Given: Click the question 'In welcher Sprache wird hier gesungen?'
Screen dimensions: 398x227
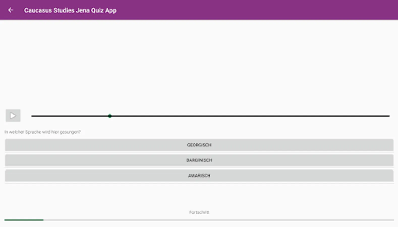Looking at the screenshot, I should 43,132.
